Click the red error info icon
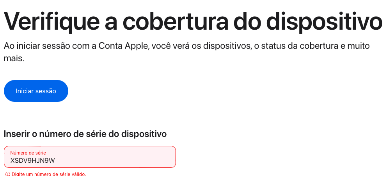 [7, 174]
